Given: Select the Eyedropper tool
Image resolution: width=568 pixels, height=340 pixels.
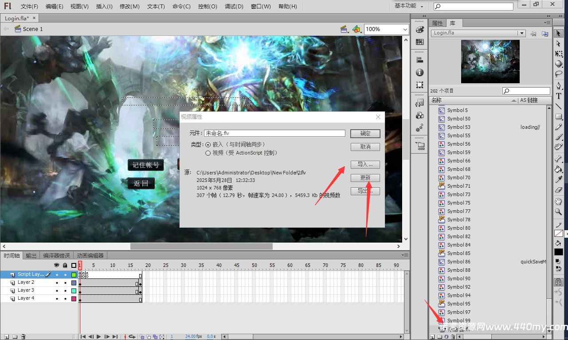Looking at the screenshot, I should [558, 179].
